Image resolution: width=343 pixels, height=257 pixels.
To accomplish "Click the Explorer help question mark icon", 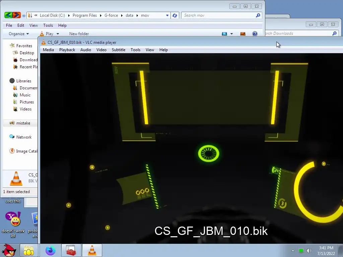I will pos(255,34).
